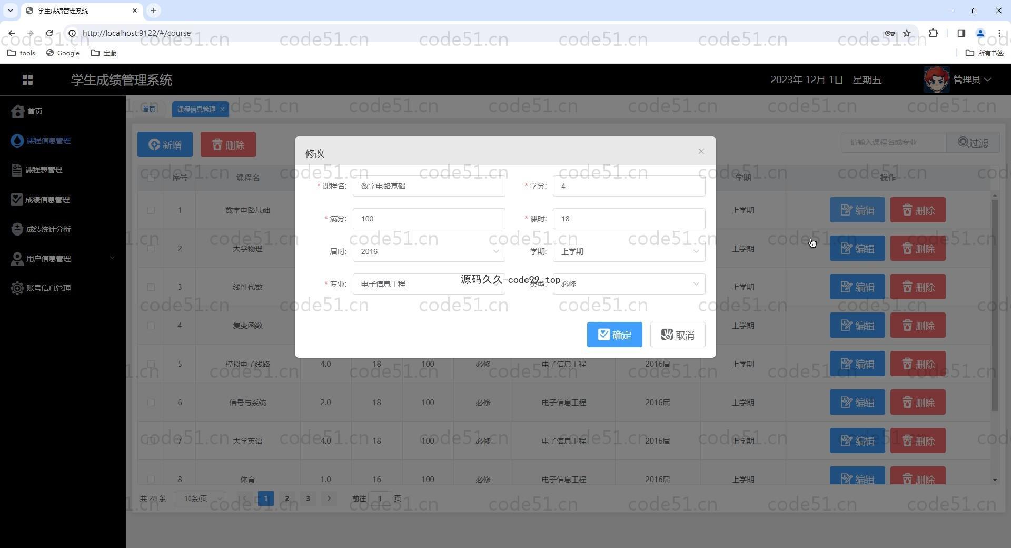Delete the 大学英语 row
1011x548 pixels.
click(x=918, y=441)
